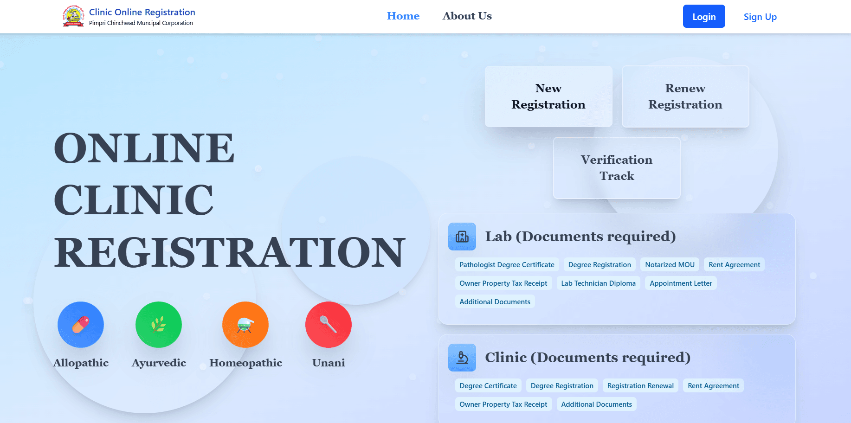Viewport: 851px width, 423px height.
Task: Click the Notarized MOU document tag
Action: pyautogui.click(x=670, y=264)
